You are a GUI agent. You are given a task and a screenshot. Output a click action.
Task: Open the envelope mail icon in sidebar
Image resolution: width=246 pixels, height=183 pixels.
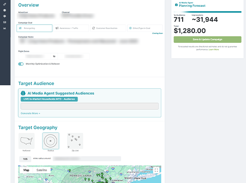pos(5,22)
